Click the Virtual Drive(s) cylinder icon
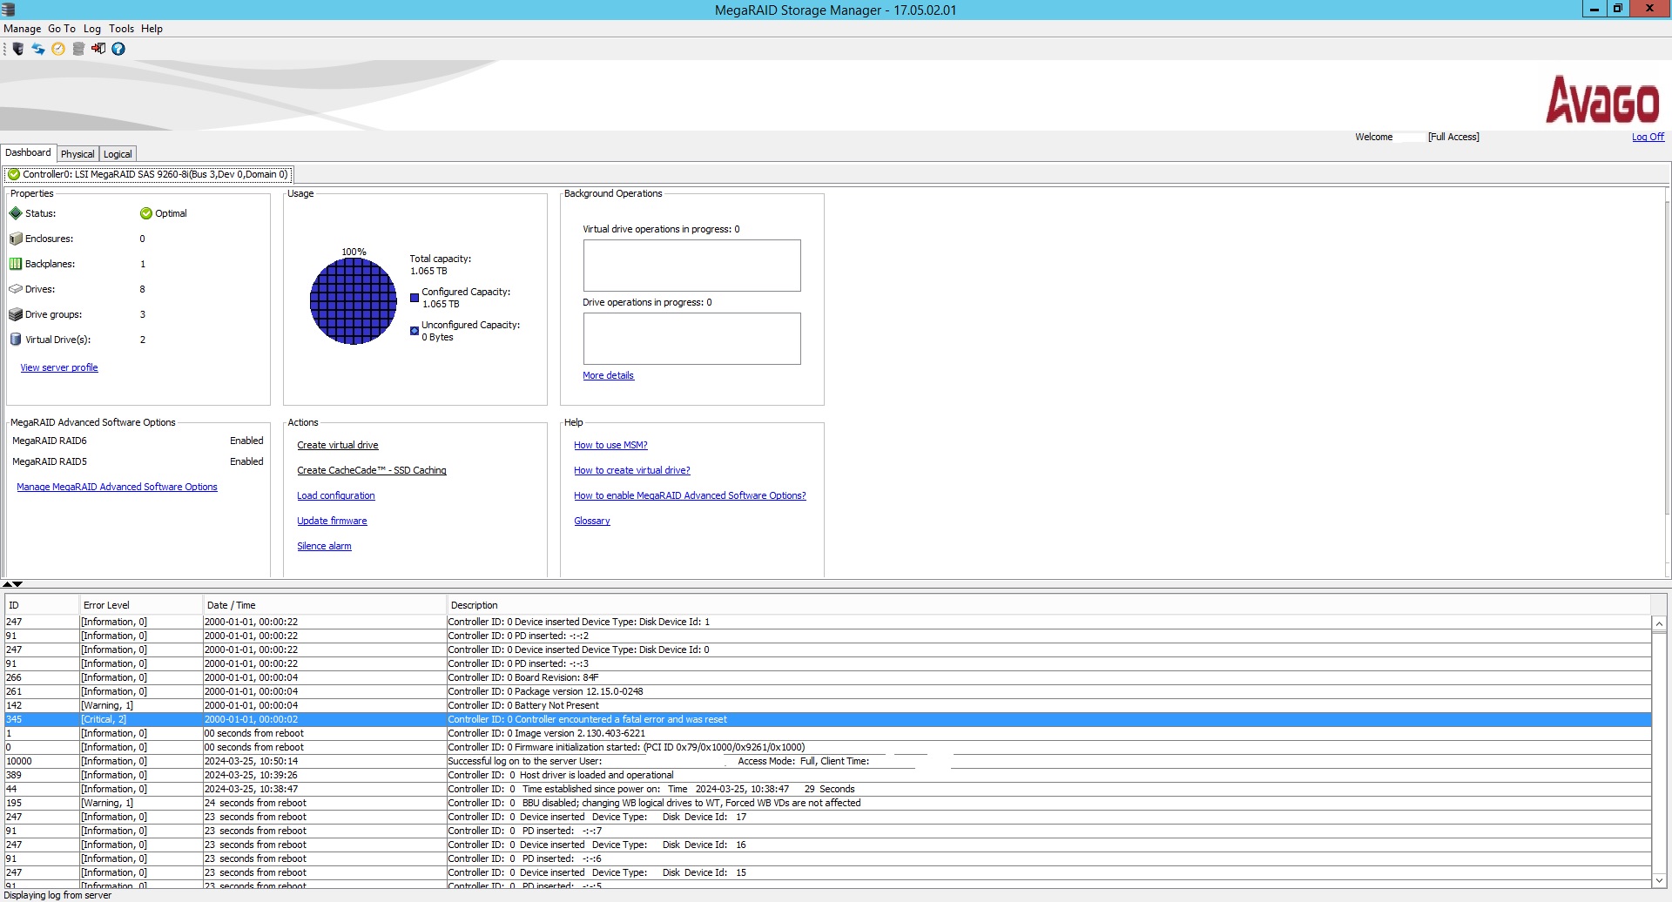The image size is (1672, 902). [x=16, y=340]
